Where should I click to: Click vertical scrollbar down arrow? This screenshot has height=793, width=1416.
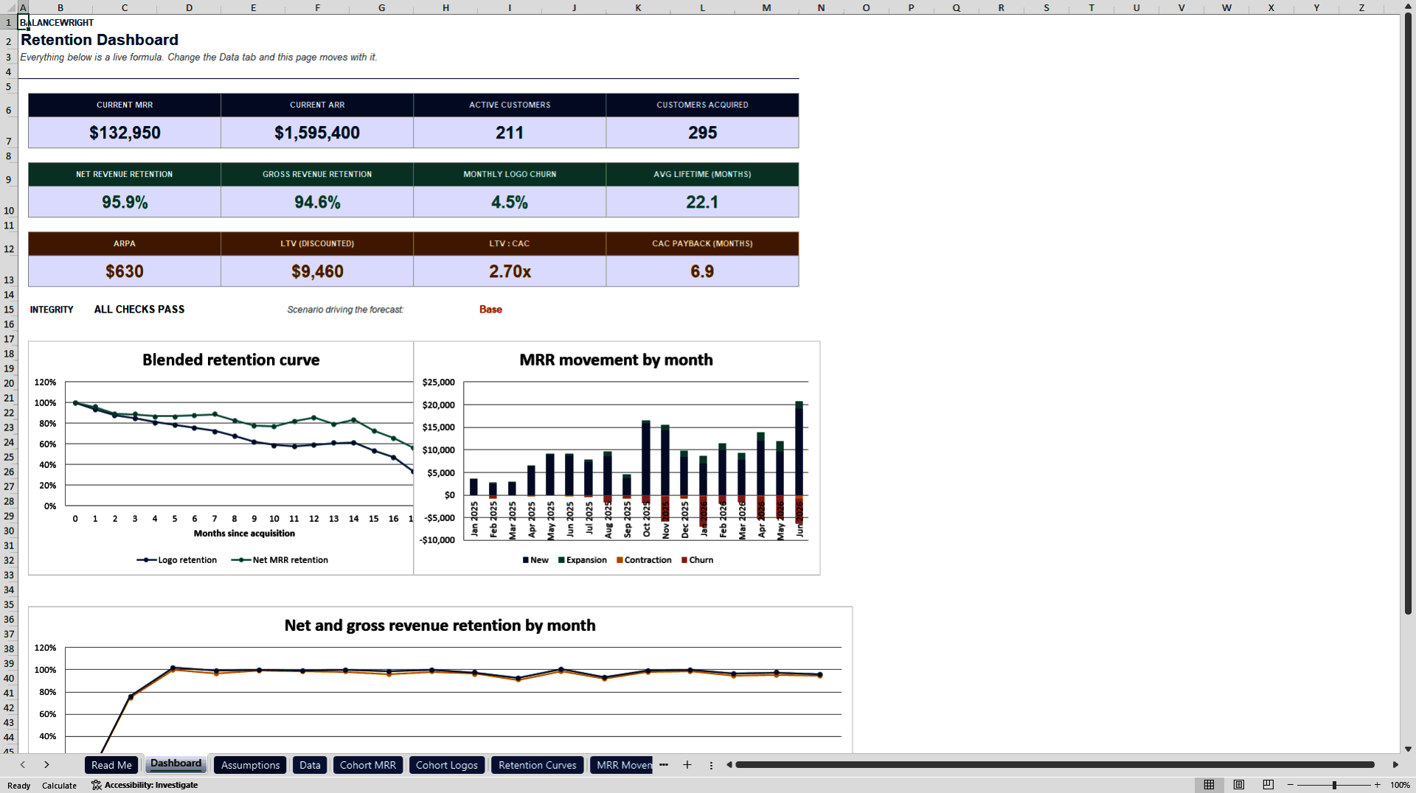(x=1408, y=749)
